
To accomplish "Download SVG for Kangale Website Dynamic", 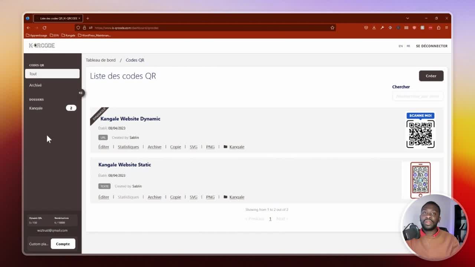I will (193, 147).
